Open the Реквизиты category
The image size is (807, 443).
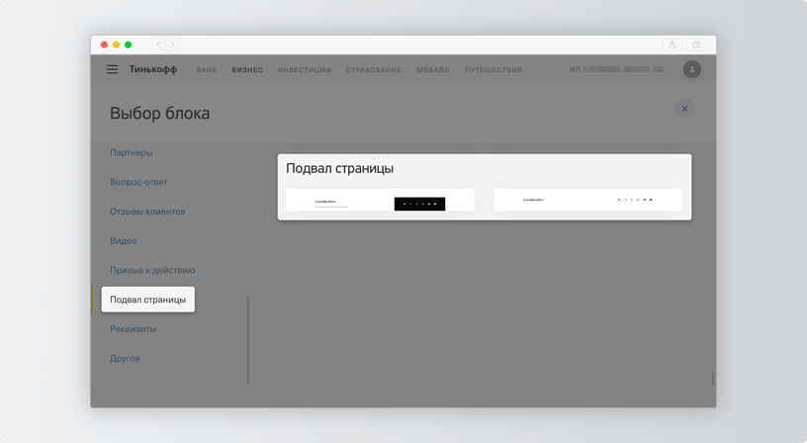point(133,328)
